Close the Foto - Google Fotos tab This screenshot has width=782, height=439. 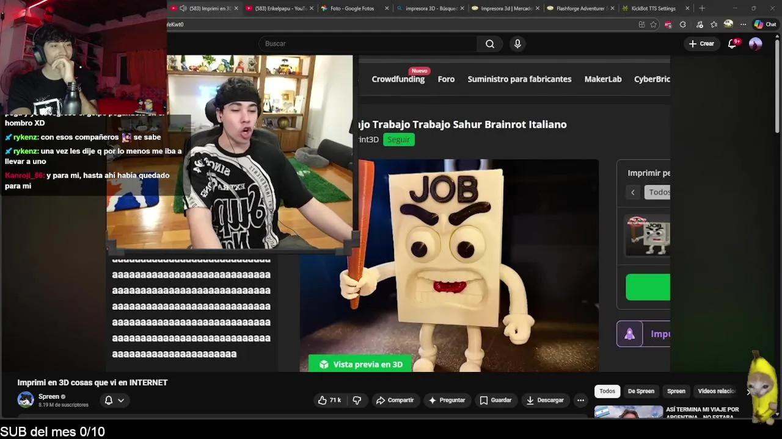(x=387, y=9)
